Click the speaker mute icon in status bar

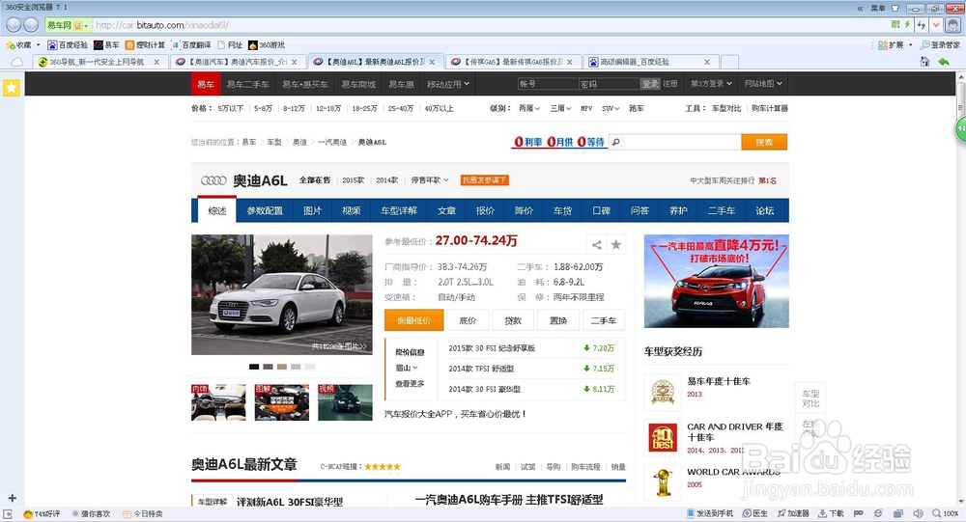pyautogui.click(x=918, y=513)
